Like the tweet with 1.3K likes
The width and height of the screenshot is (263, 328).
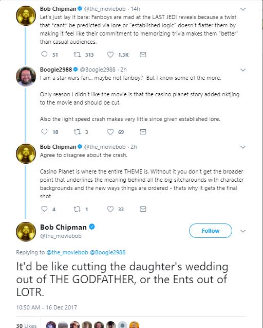pos(110,55)
